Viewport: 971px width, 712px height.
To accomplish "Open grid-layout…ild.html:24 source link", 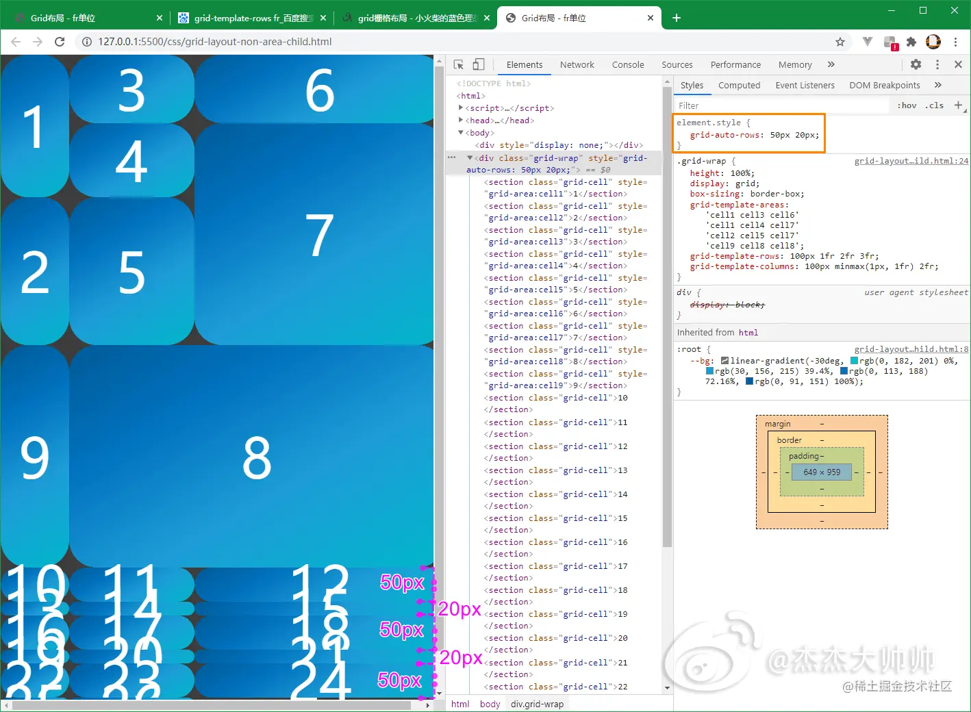I will 911,161.
